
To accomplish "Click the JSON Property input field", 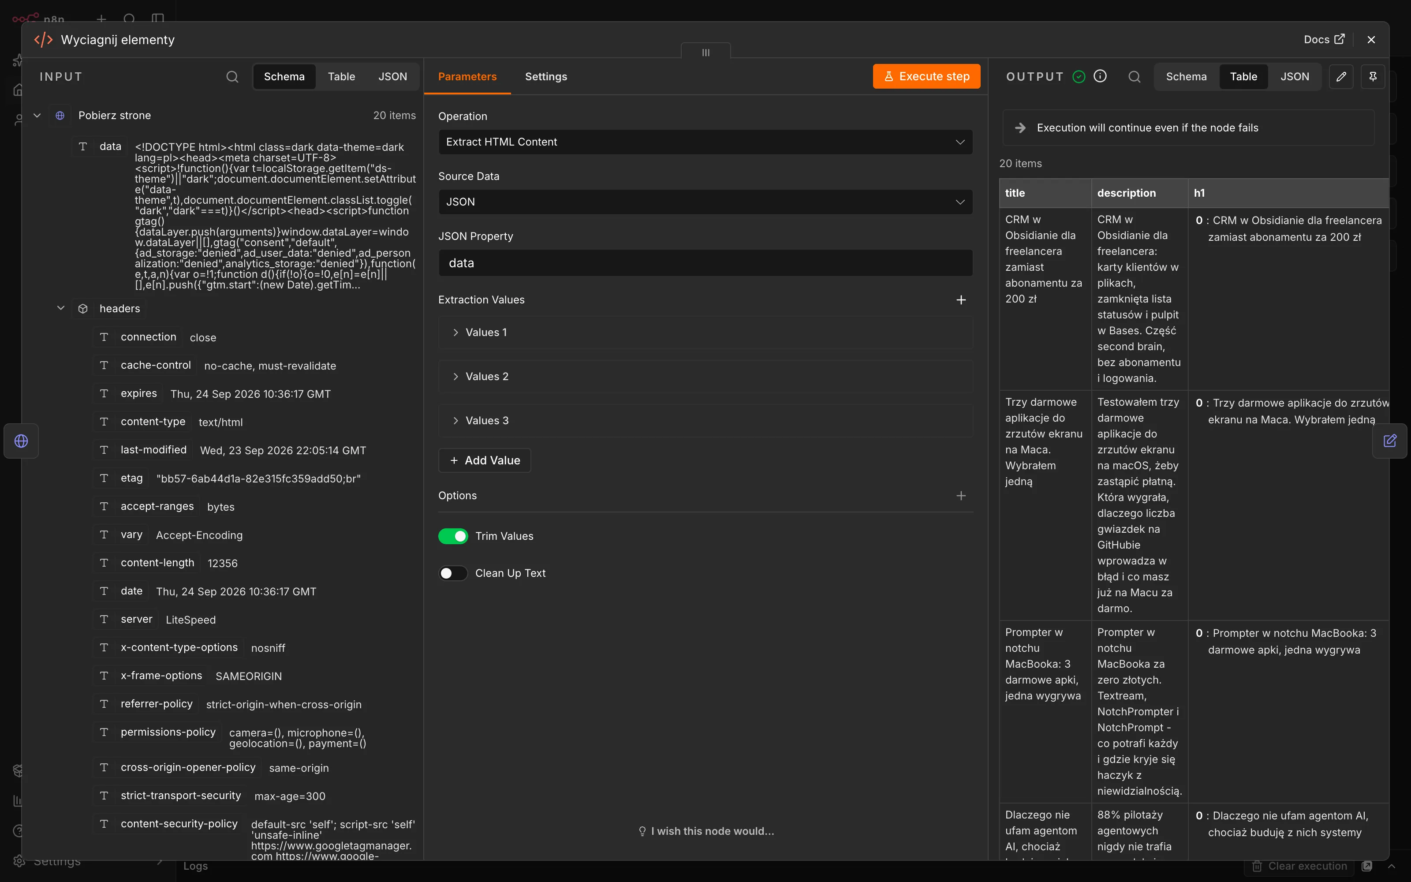I will coord(705,263).
